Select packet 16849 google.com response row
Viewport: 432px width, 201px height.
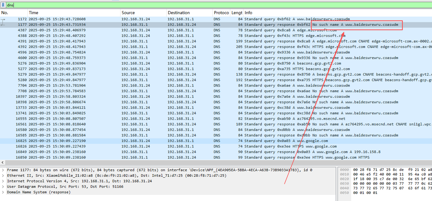click(x=135, y=152)
